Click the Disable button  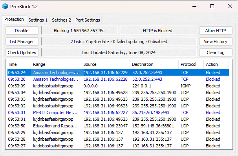click(22, 31)
